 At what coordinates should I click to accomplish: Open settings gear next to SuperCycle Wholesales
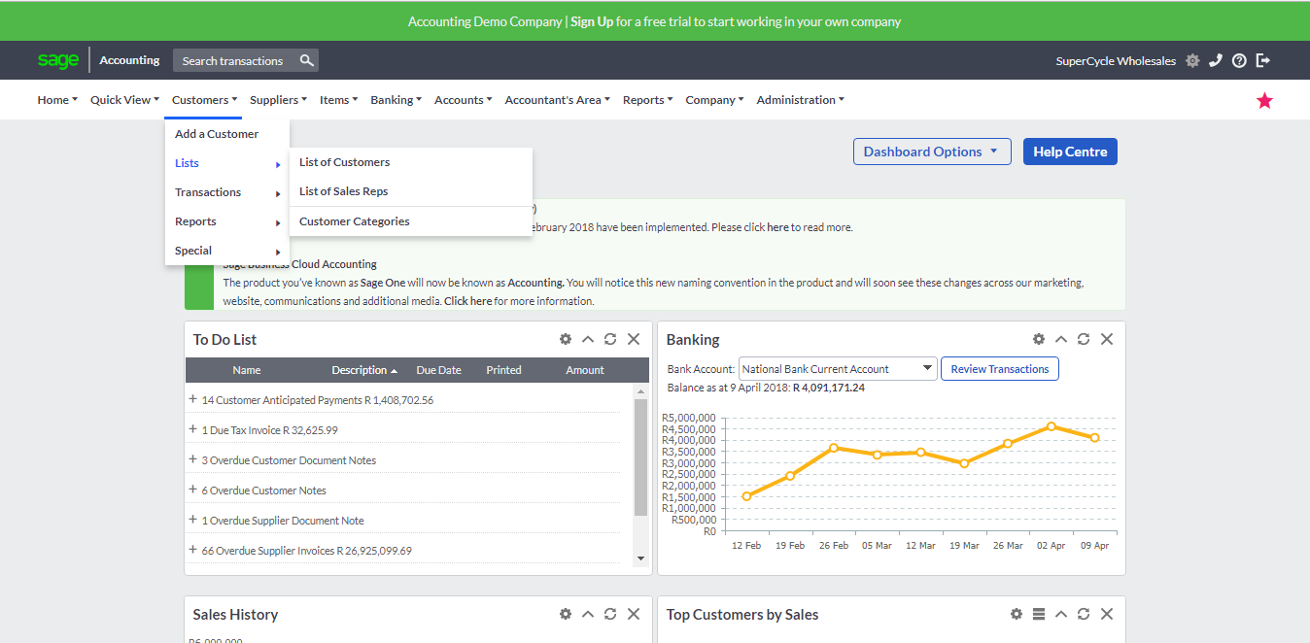1192,60
